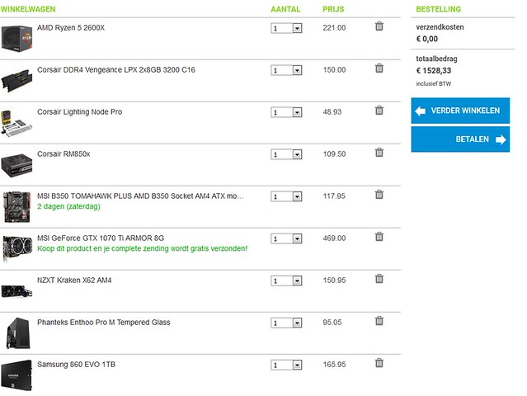The image size is (527, 396).
Task: Click the Corsair RM850x power supply thumbnail
Action: pyautogui.click(x=16, y=165)
